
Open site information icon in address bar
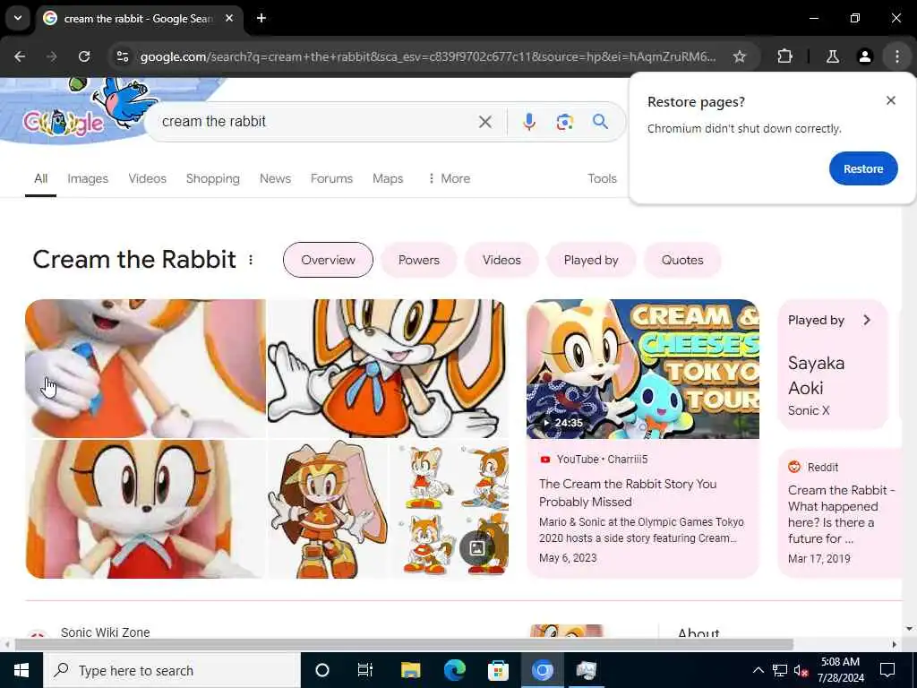coord(122,56)
